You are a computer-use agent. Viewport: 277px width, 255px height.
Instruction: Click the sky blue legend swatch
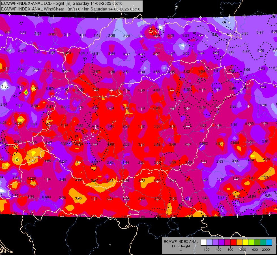[269, 242]
